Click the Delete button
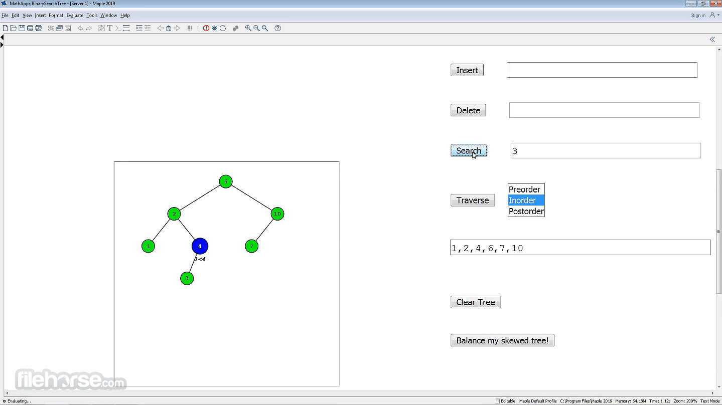Viewport: 722px width, 405px height. (x=468, y=110)
